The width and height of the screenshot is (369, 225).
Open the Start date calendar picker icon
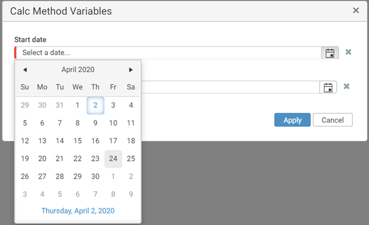[330, 53]
